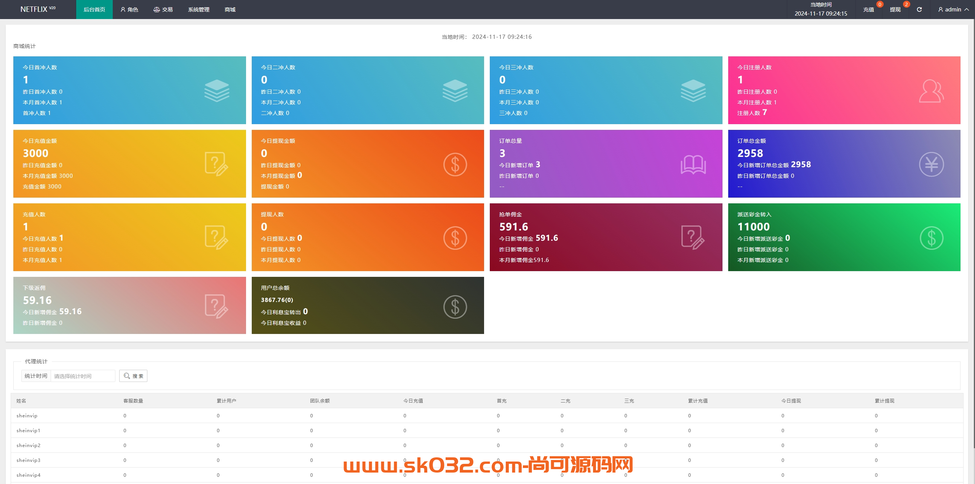Click the edit icon in 今日充值金额 card
This screenshot has width=975, height=484.
pos(217,164)
